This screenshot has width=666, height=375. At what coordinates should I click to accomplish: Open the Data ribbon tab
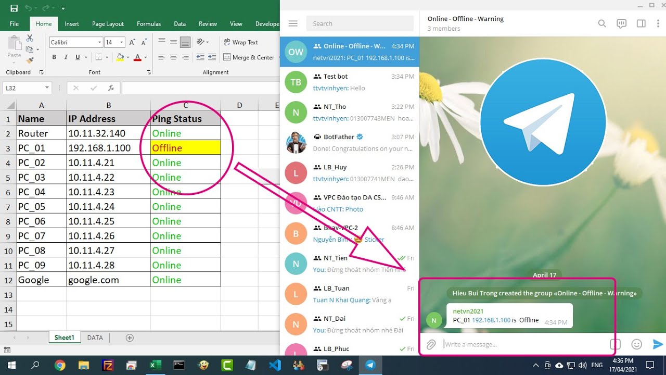point(180,23)
